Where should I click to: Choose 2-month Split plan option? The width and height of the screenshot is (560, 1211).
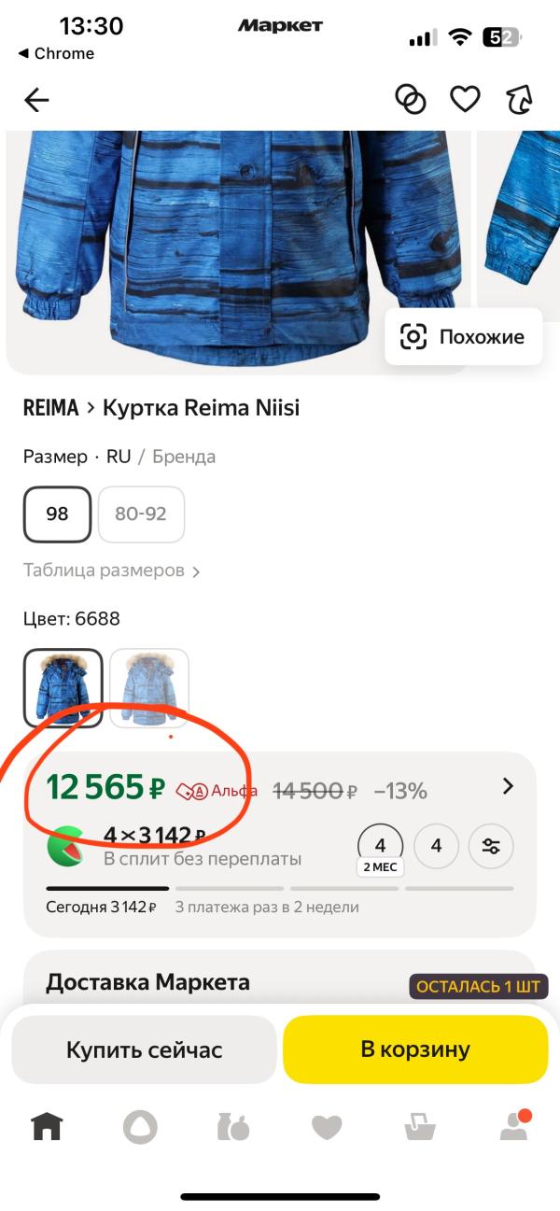coord(380,848)
